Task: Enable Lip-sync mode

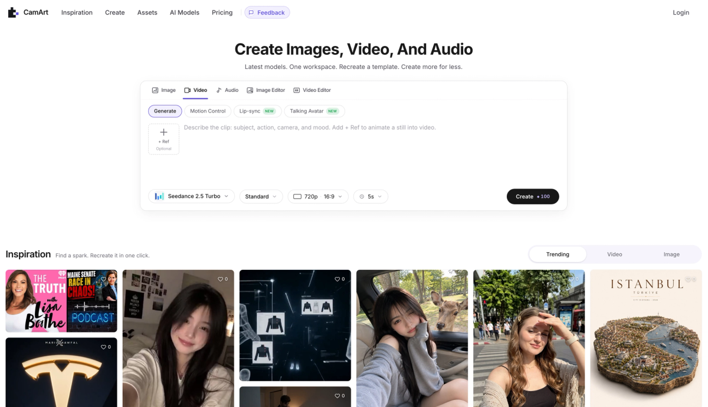Action: click(257, 111)
